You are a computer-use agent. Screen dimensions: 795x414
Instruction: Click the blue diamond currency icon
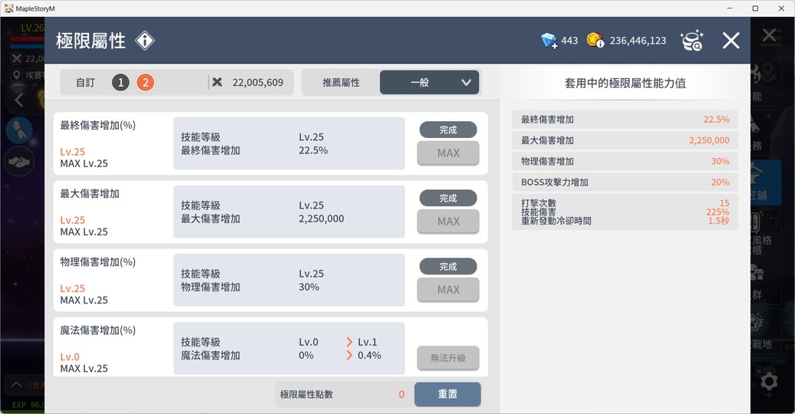click(549, 41)
